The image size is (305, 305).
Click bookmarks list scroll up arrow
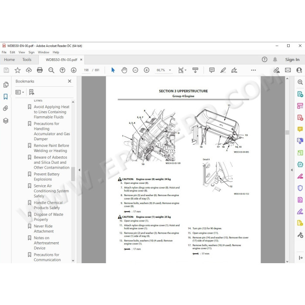pos(73,102)
